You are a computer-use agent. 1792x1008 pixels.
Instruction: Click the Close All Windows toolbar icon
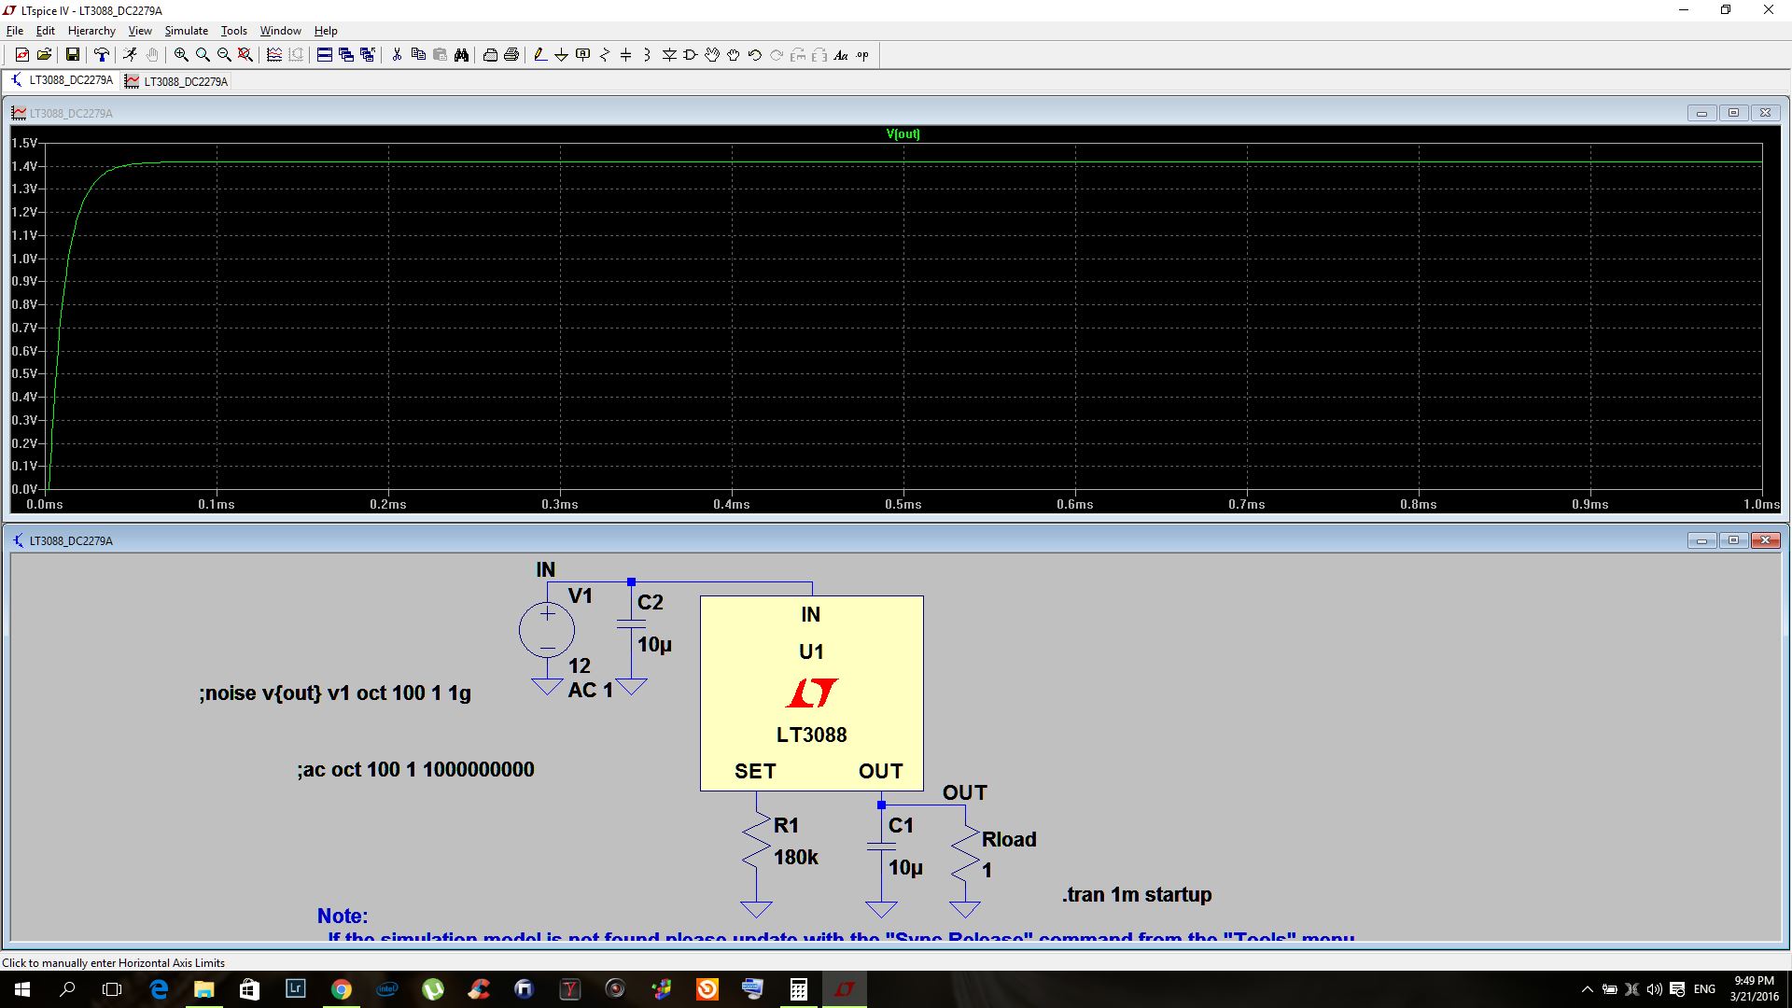368,55
